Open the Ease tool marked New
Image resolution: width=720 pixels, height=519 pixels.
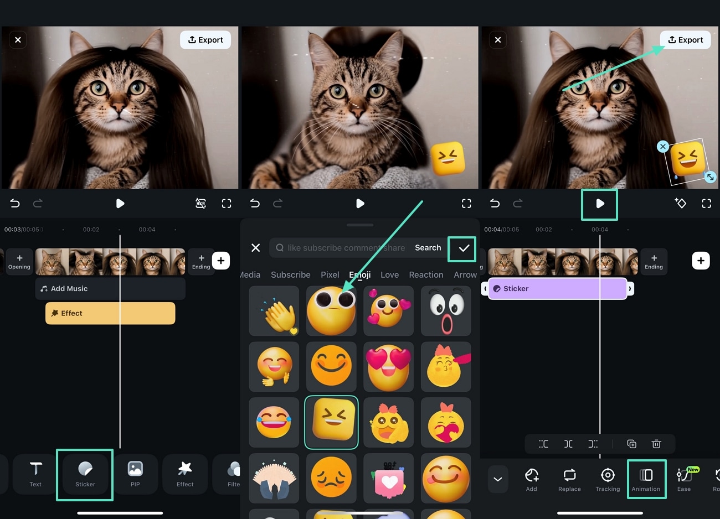click(x=684, y=479)
